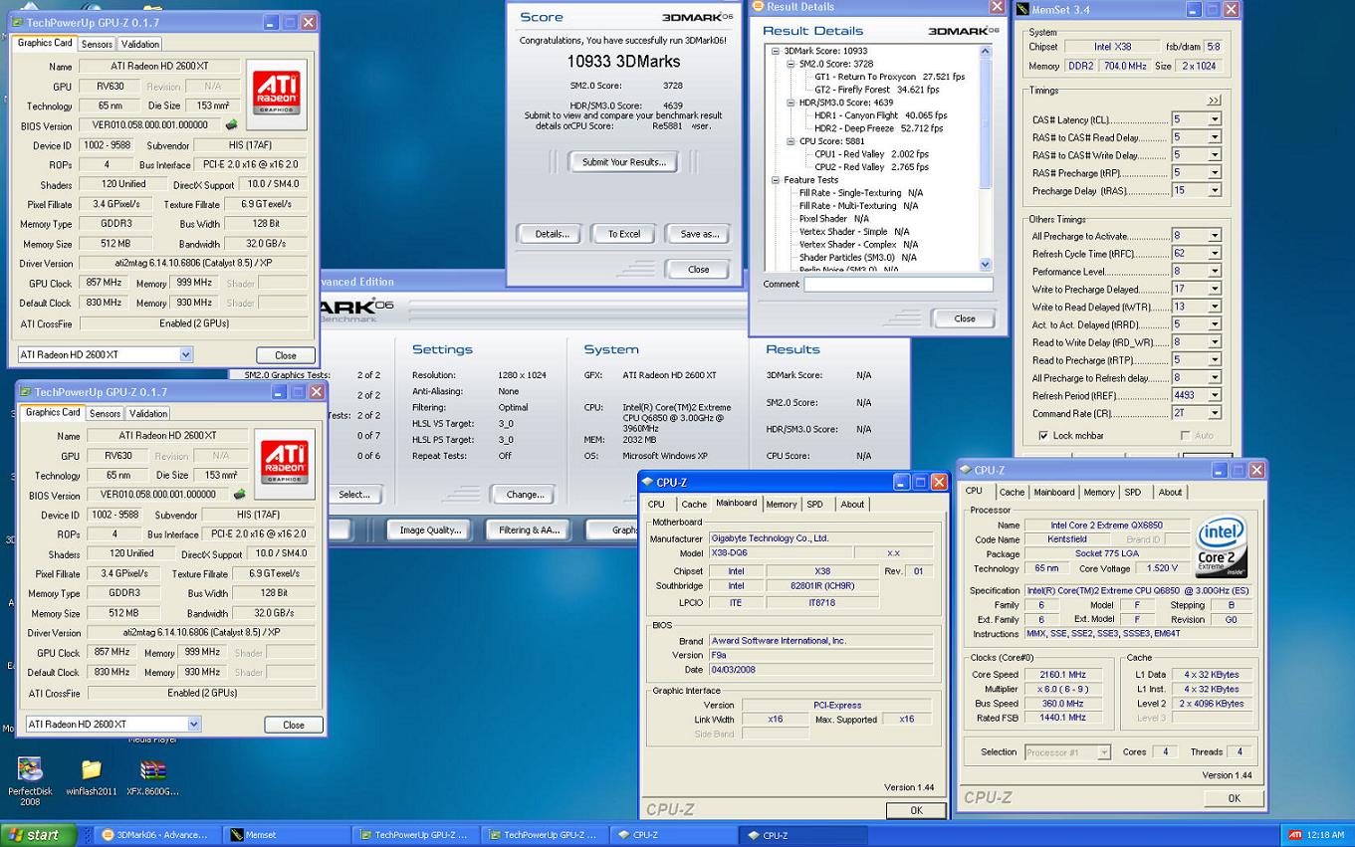Expand MemSet timings with the >> button
This screenshot has height=847, width=1355.
tap(1214, 101)
